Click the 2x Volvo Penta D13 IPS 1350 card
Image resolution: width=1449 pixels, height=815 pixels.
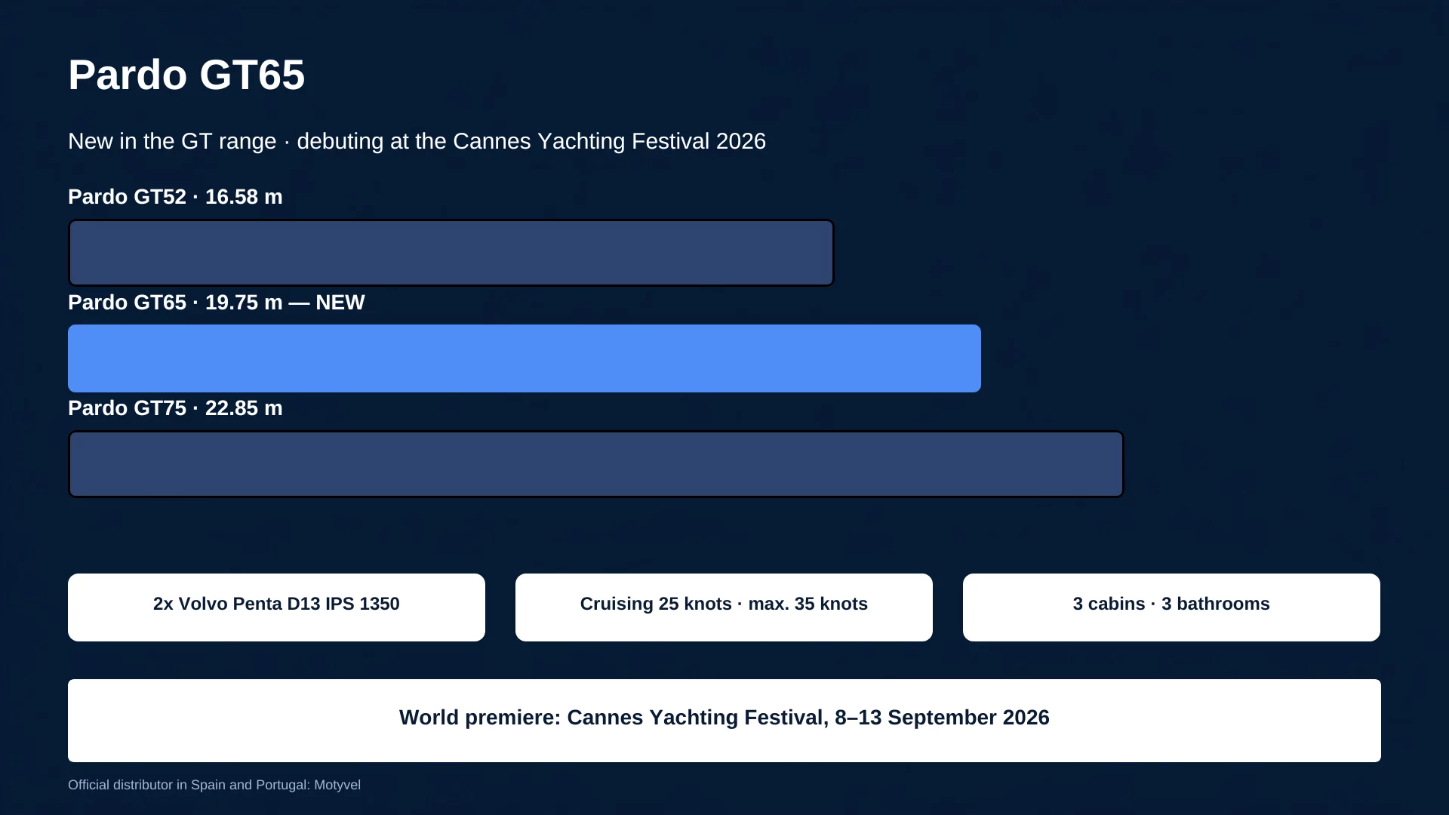(x=276, y=607)
